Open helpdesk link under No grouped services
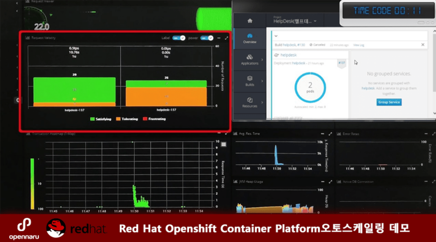Image resolution: width=436 pixels, height=242 pixels. point(368,88)
